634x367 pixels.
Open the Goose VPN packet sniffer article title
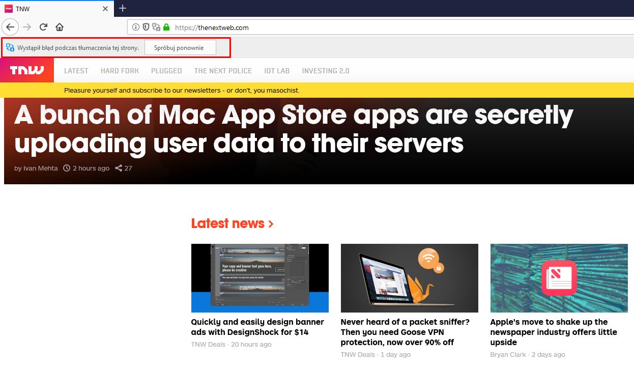click(405, 332)
